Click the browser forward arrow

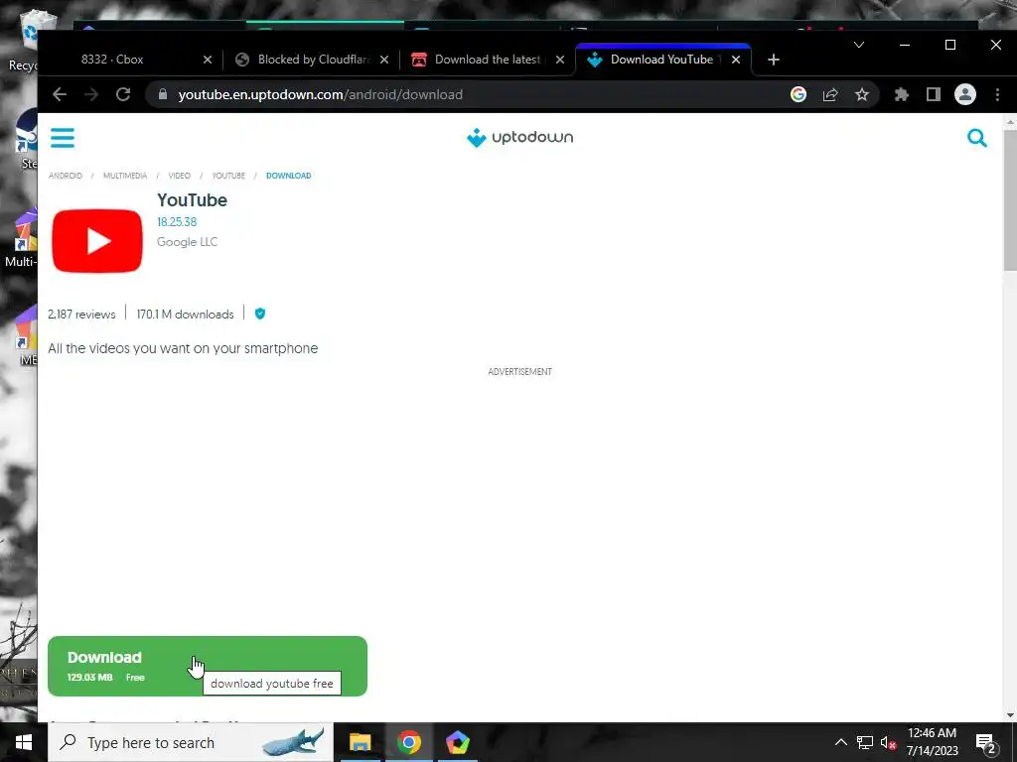[x=91, y=94]
